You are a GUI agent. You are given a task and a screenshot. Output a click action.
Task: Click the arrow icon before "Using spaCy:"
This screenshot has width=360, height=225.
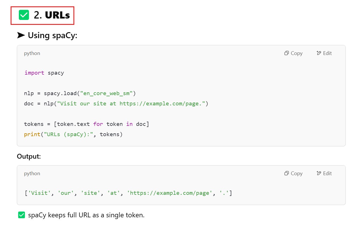coord(21,36)
